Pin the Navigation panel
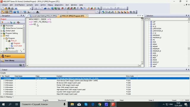190x107 pixels. coord(21,15)
